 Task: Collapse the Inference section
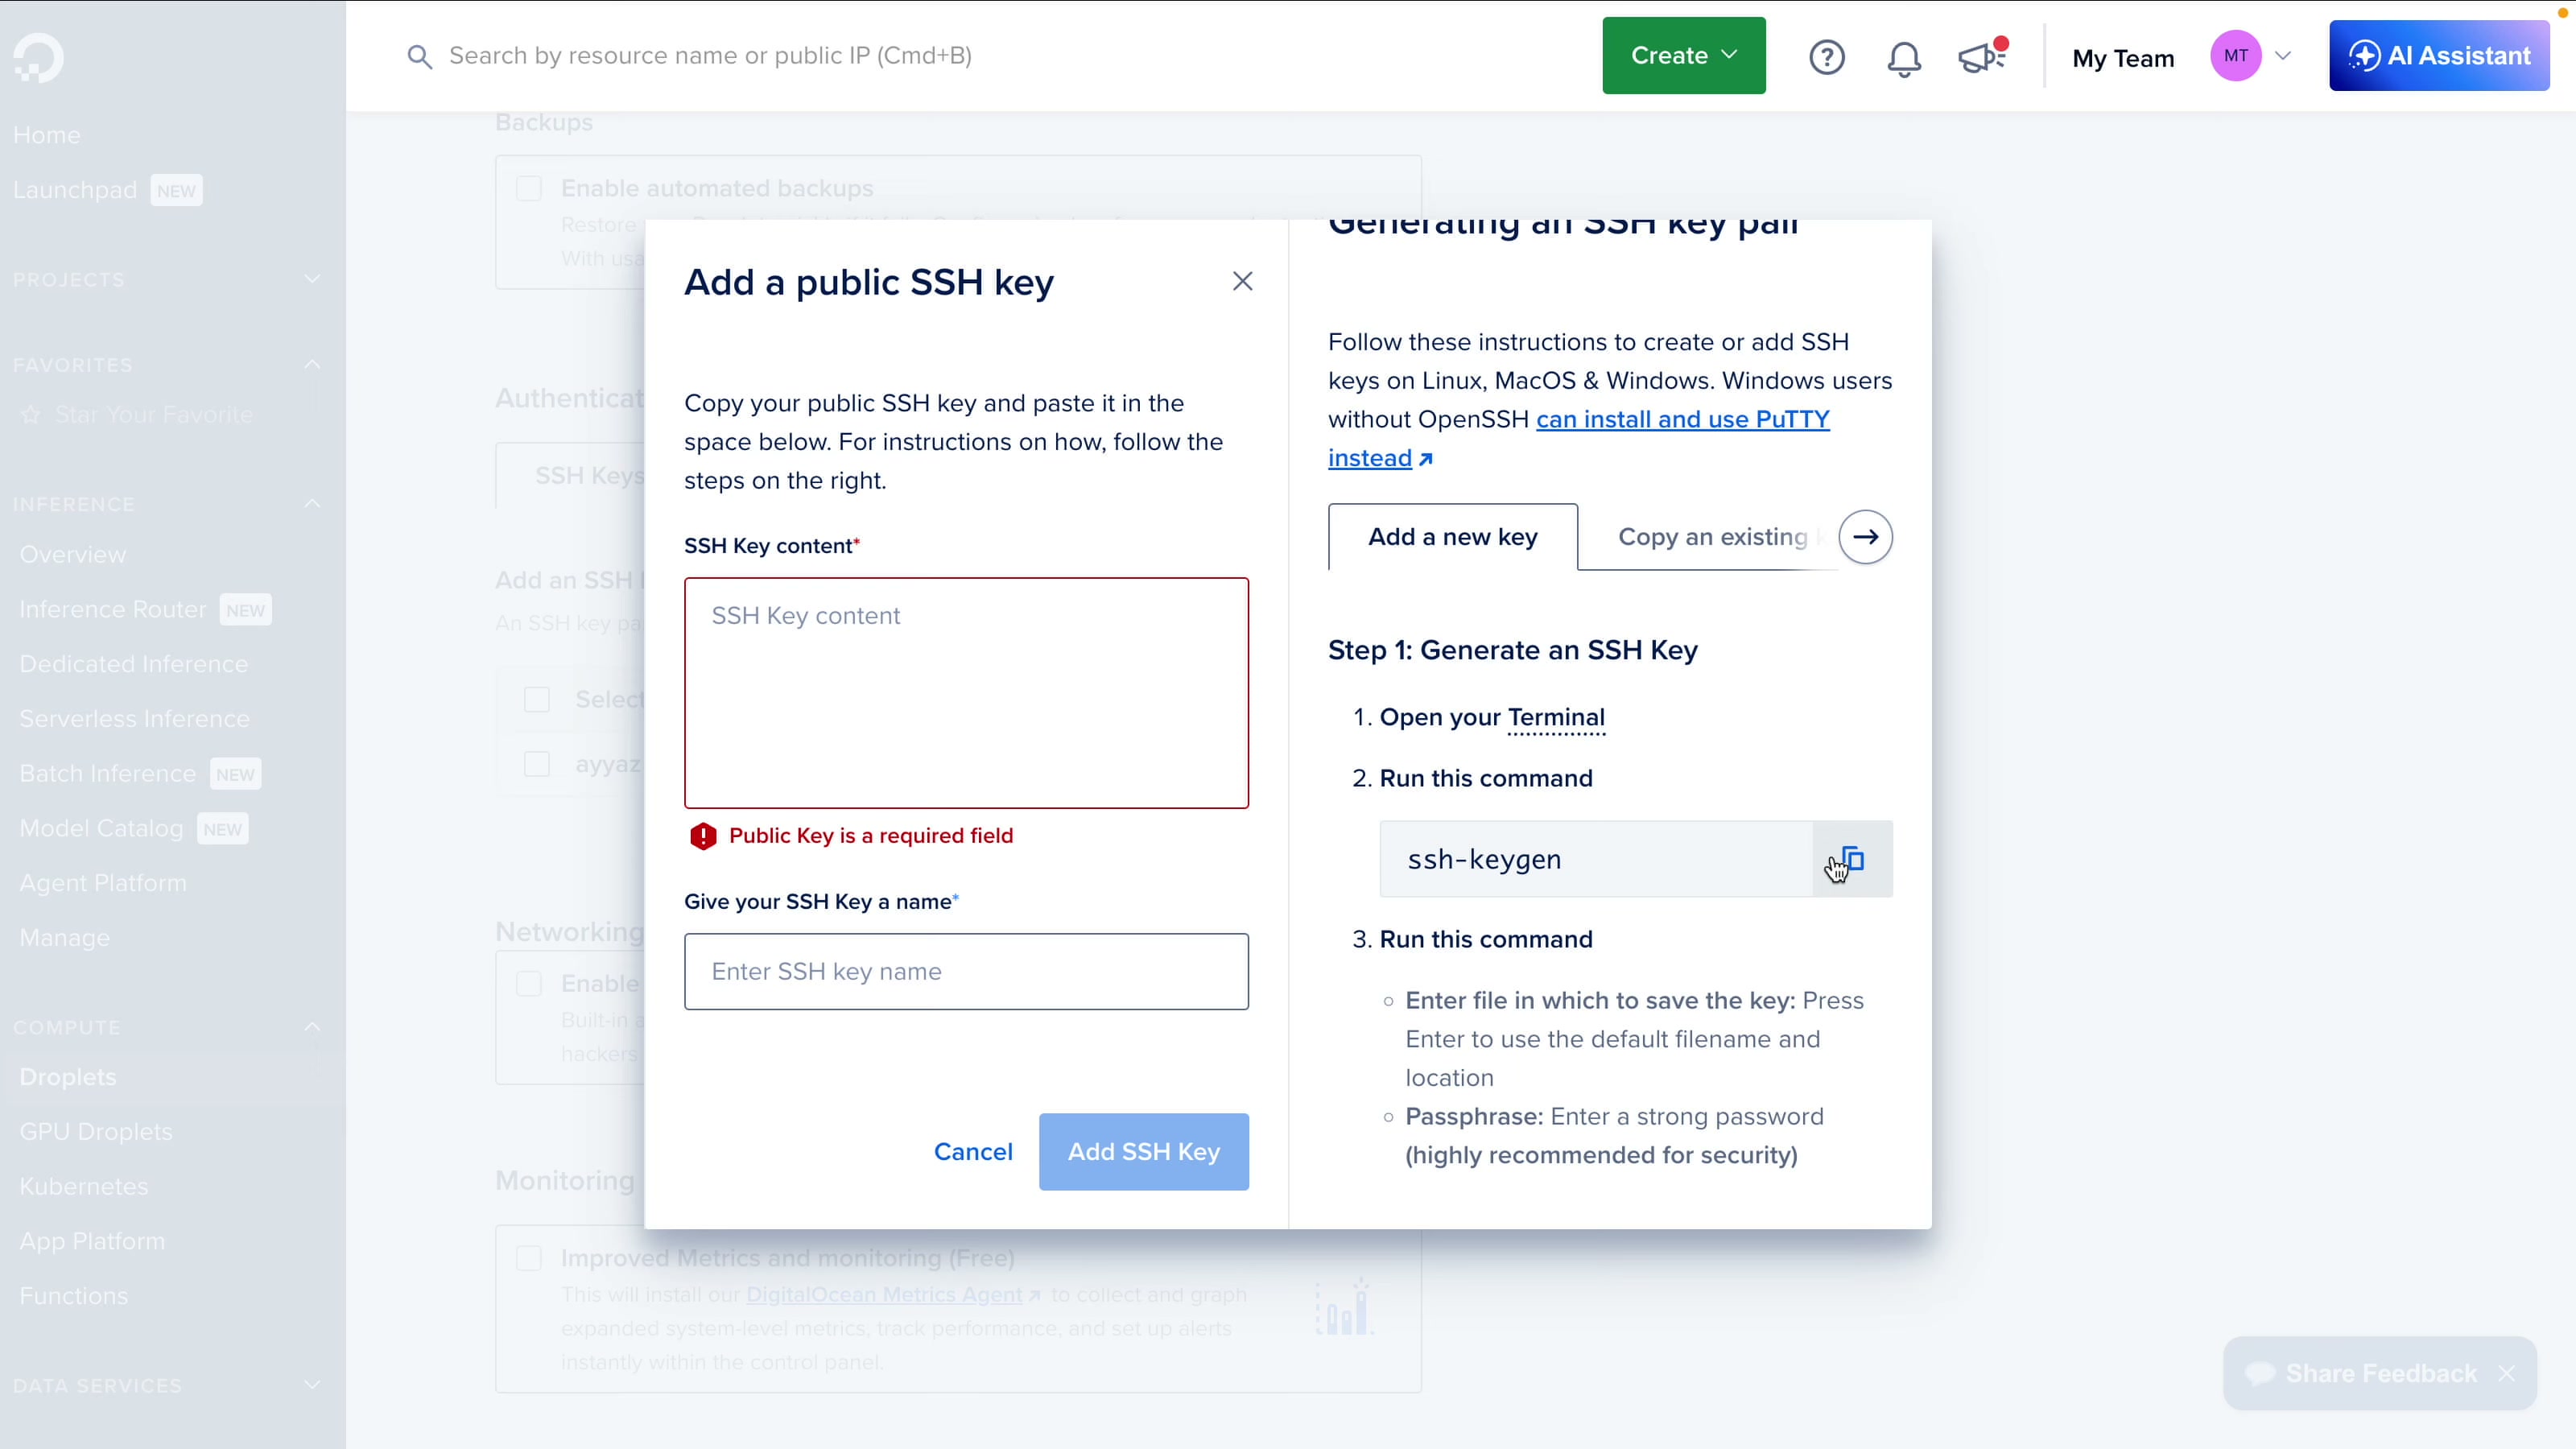(312, 504)
